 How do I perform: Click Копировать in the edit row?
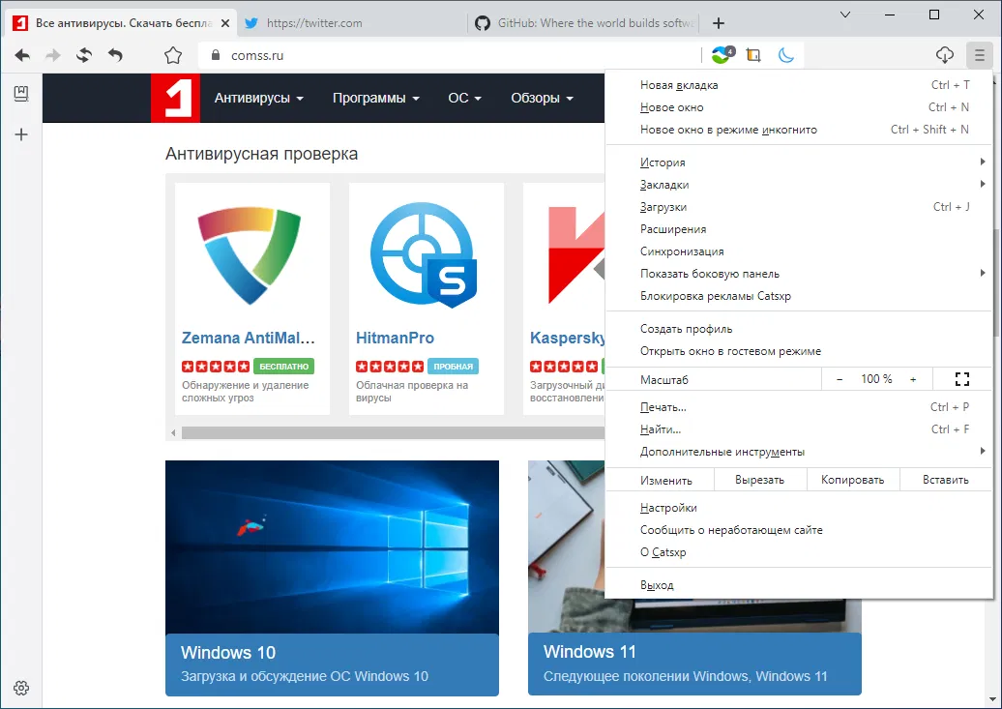tap(853, 480)
